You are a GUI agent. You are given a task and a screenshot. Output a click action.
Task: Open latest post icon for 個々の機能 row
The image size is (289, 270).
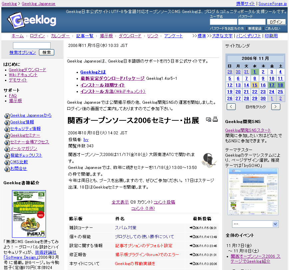pyautogui.click(x=192, y=237)
